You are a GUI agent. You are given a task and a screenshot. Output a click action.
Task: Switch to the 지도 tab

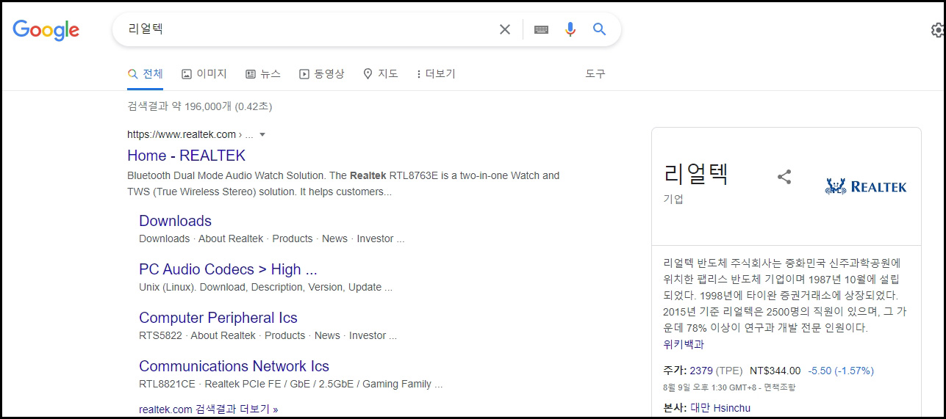point(381,74)
